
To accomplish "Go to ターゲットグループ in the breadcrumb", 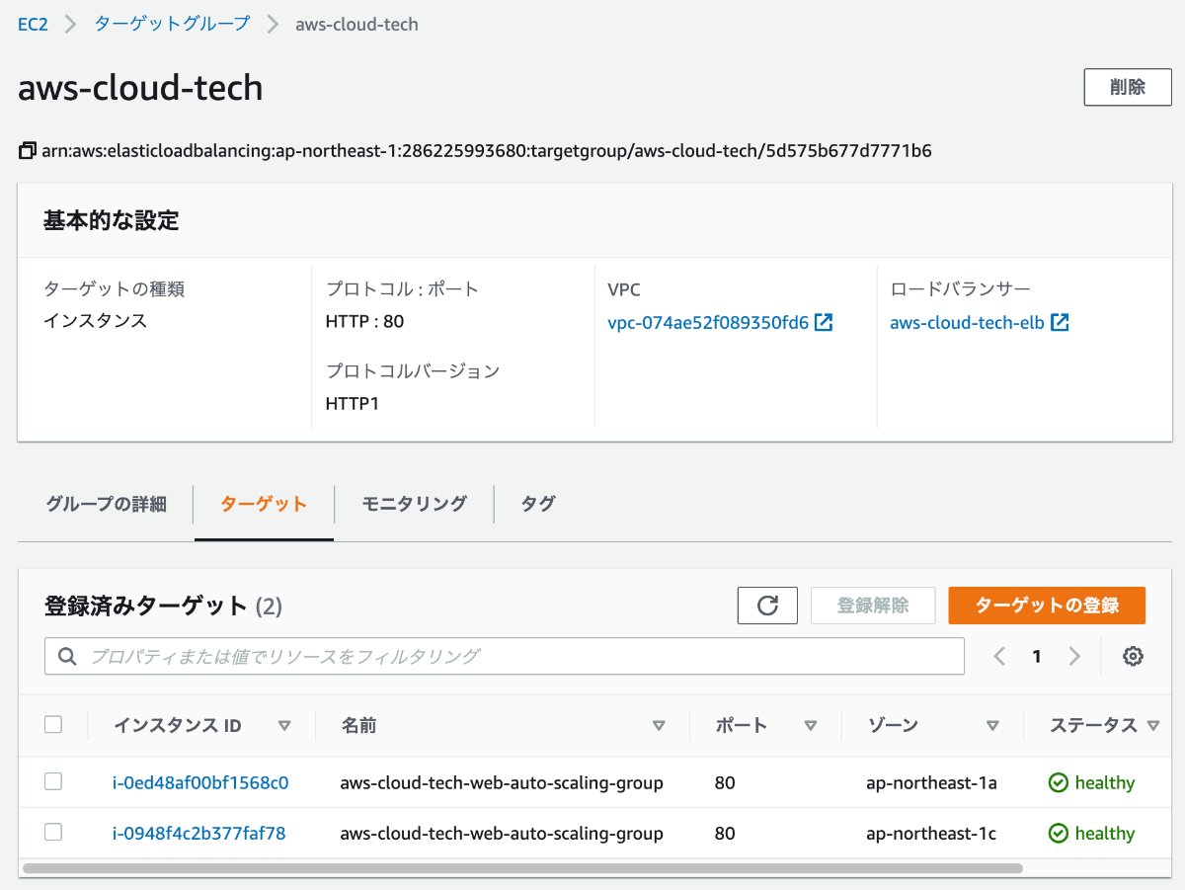I will coord(172,24).
